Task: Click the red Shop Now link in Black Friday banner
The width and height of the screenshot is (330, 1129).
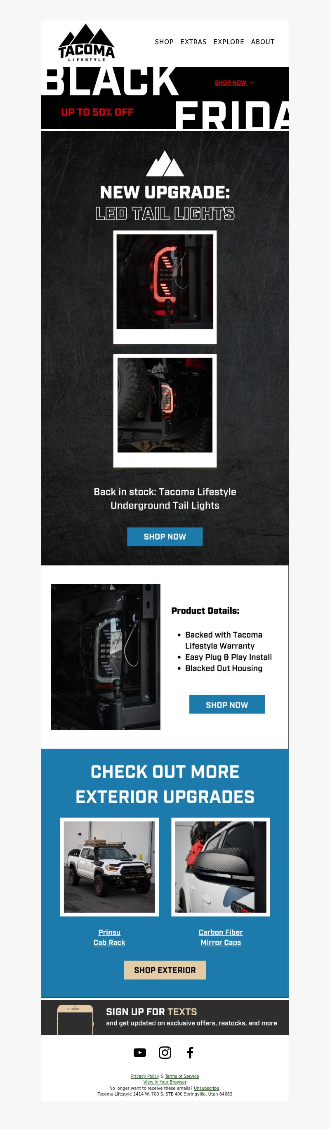Action: click(x=234, y=83)
